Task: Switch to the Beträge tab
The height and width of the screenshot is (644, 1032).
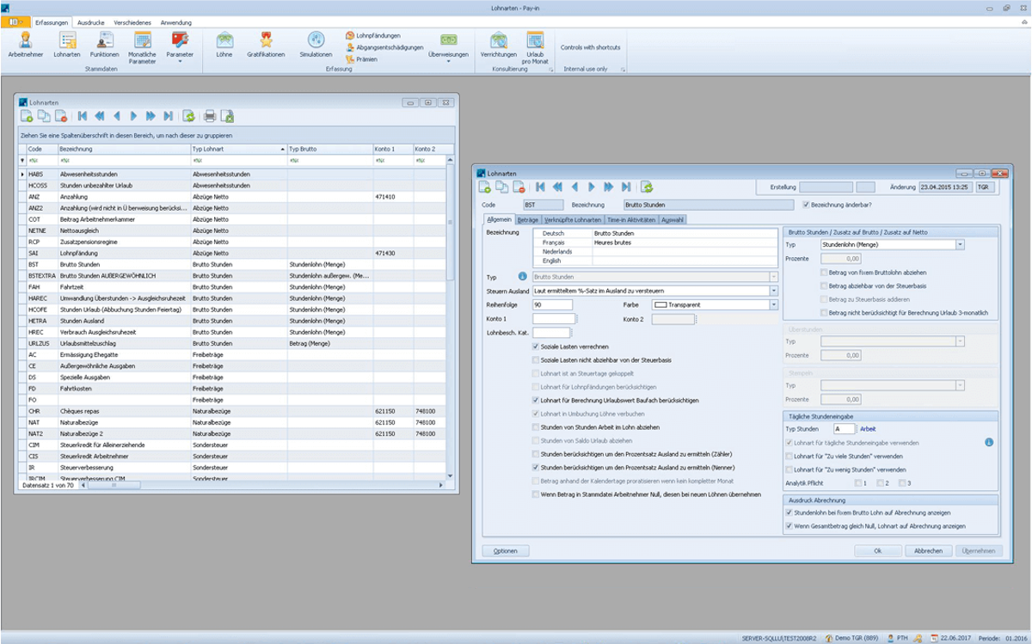Action: click(x=528, y=220)
